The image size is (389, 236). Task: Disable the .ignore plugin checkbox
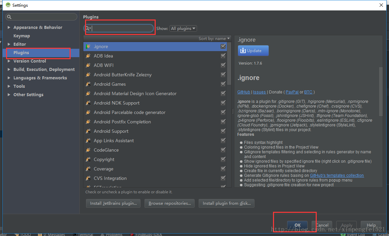coord(223,46)
